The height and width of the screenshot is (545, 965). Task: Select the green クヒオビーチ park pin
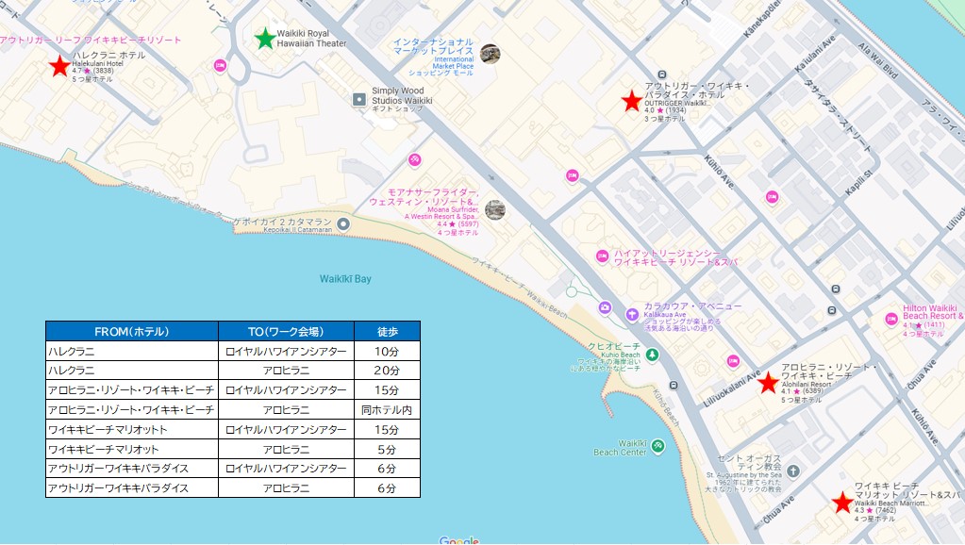653,355
